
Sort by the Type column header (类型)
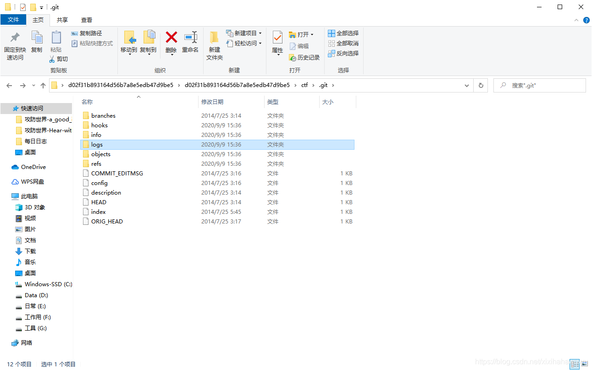[x=273, y=102]
